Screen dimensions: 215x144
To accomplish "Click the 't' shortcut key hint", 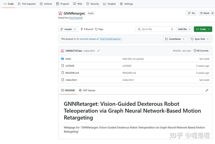I will (x=172, y=29).
